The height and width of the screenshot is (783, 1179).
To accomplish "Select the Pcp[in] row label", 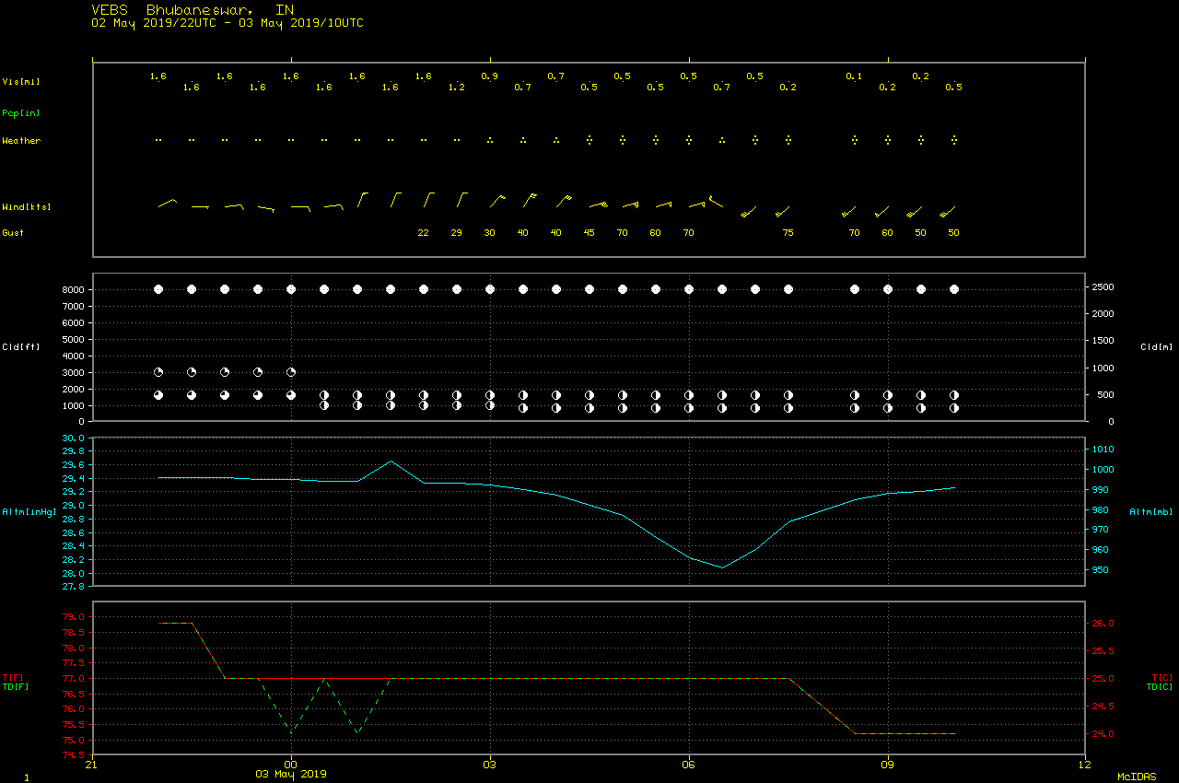I will pos(20,112).
